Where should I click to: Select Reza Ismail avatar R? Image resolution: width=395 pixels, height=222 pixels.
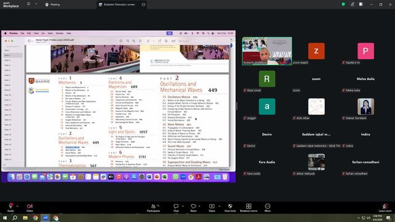pos(267,79)
